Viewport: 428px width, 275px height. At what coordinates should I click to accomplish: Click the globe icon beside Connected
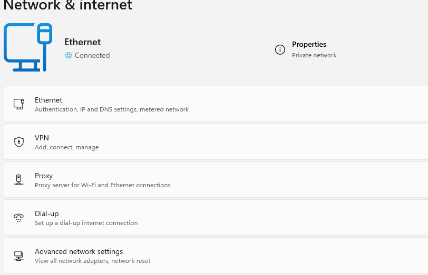pos(69,55)
